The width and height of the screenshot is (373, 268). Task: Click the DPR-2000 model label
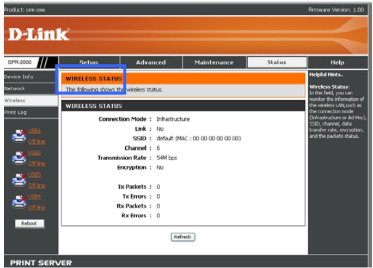point(20,62)
